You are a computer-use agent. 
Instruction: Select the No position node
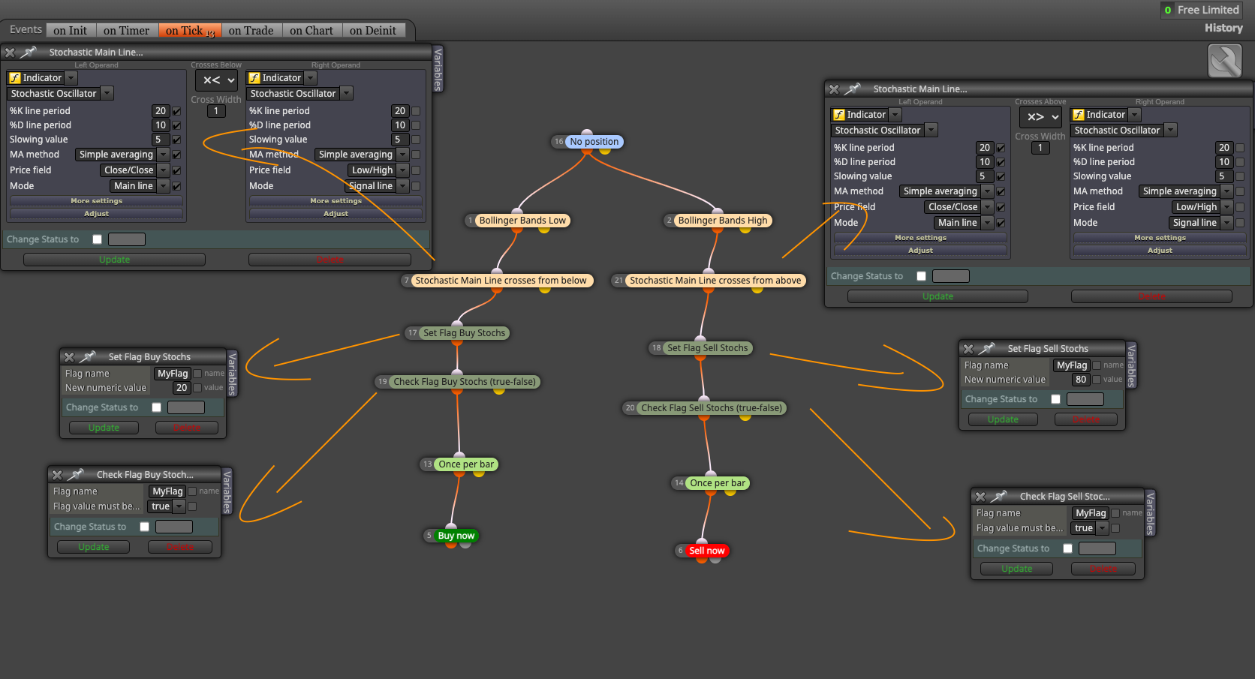(594, 142)
